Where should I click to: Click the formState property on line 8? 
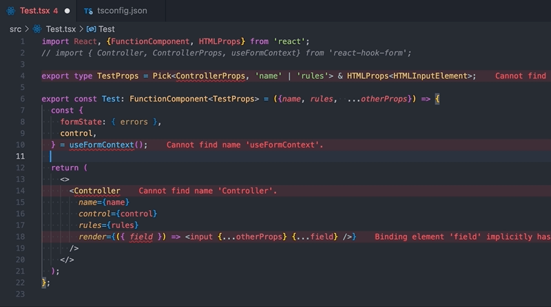[x=81, y=122]
